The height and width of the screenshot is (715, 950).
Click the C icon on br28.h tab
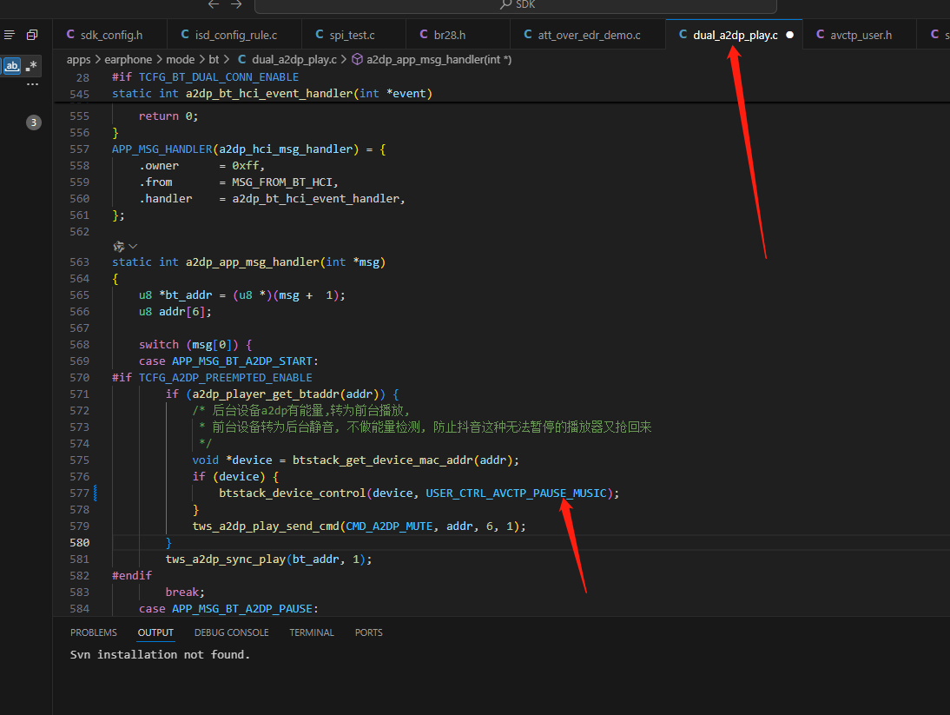[424, 35]
